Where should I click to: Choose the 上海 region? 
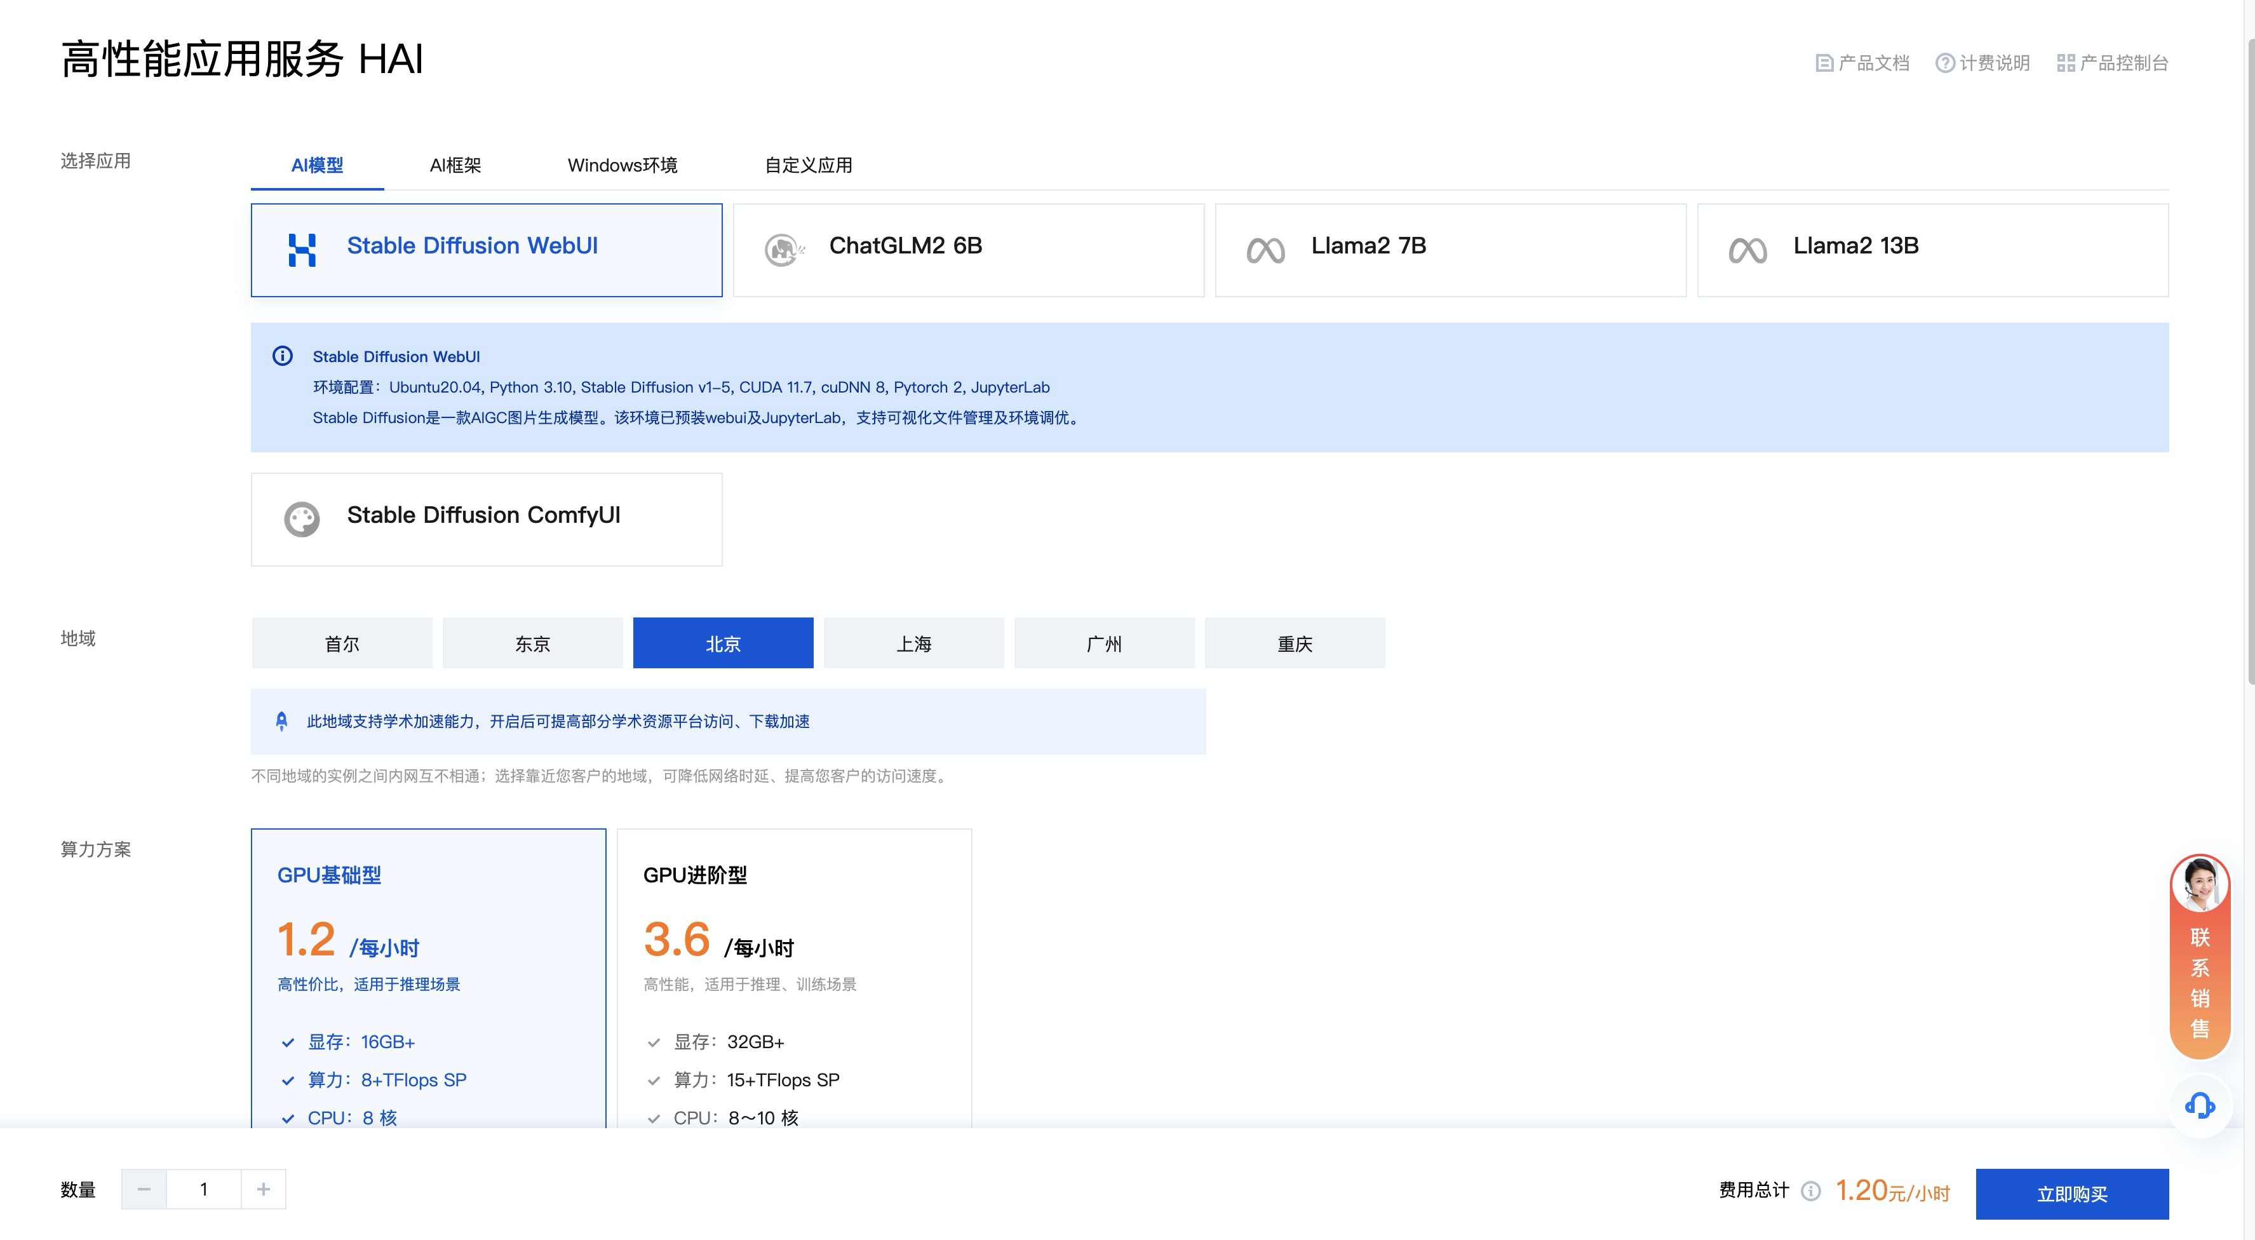(x=914, y=644)
